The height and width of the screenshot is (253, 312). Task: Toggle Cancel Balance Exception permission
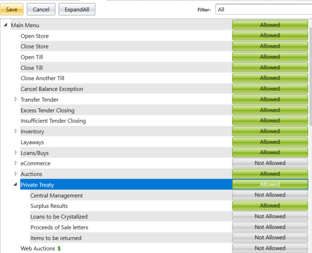(270, 89)
